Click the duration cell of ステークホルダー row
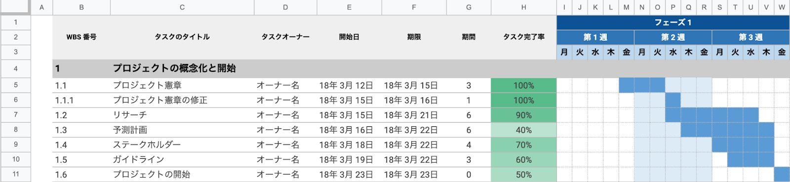The height and width of the screenshot is (182, 790). point(469,145)
